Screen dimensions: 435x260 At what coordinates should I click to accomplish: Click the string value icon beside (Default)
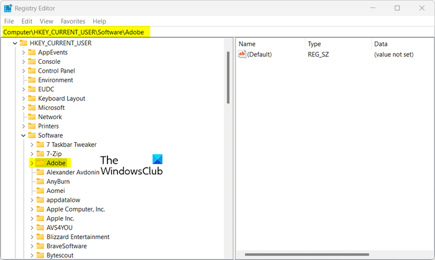click(x=242, y=54)
